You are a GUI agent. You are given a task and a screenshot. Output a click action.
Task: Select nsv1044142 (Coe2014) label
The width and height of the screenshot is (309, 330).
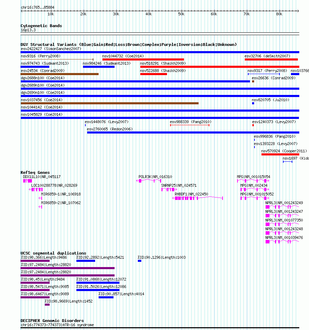[x=42, y=107]
